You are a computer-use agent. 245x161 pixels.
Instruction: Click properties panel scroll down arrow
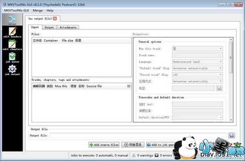coord(231,120)
